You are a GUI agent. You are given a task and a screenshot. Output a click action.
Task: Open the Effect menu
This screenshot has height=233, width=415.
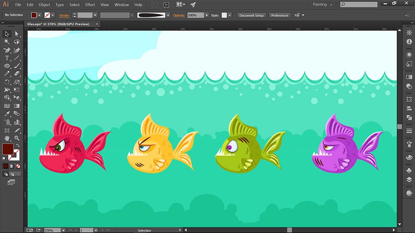point(90,5)
